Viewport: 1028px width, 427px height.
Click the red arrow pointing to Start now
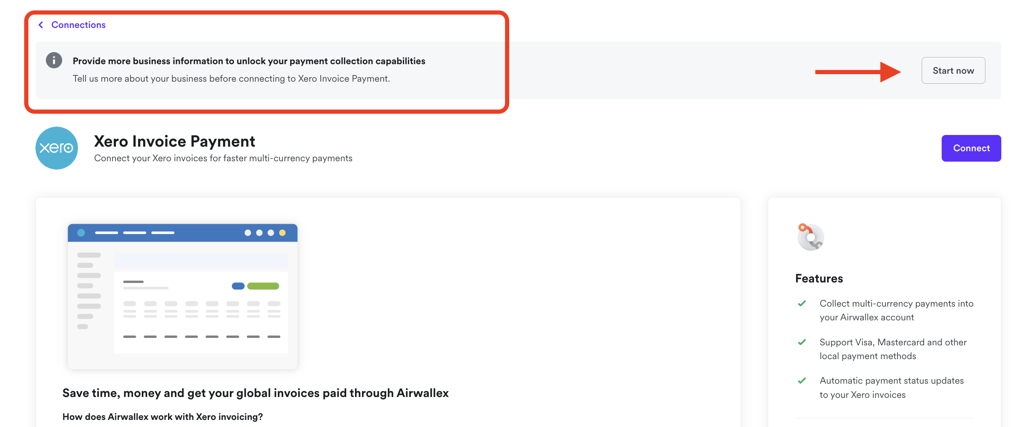click(x=858, y=72)
